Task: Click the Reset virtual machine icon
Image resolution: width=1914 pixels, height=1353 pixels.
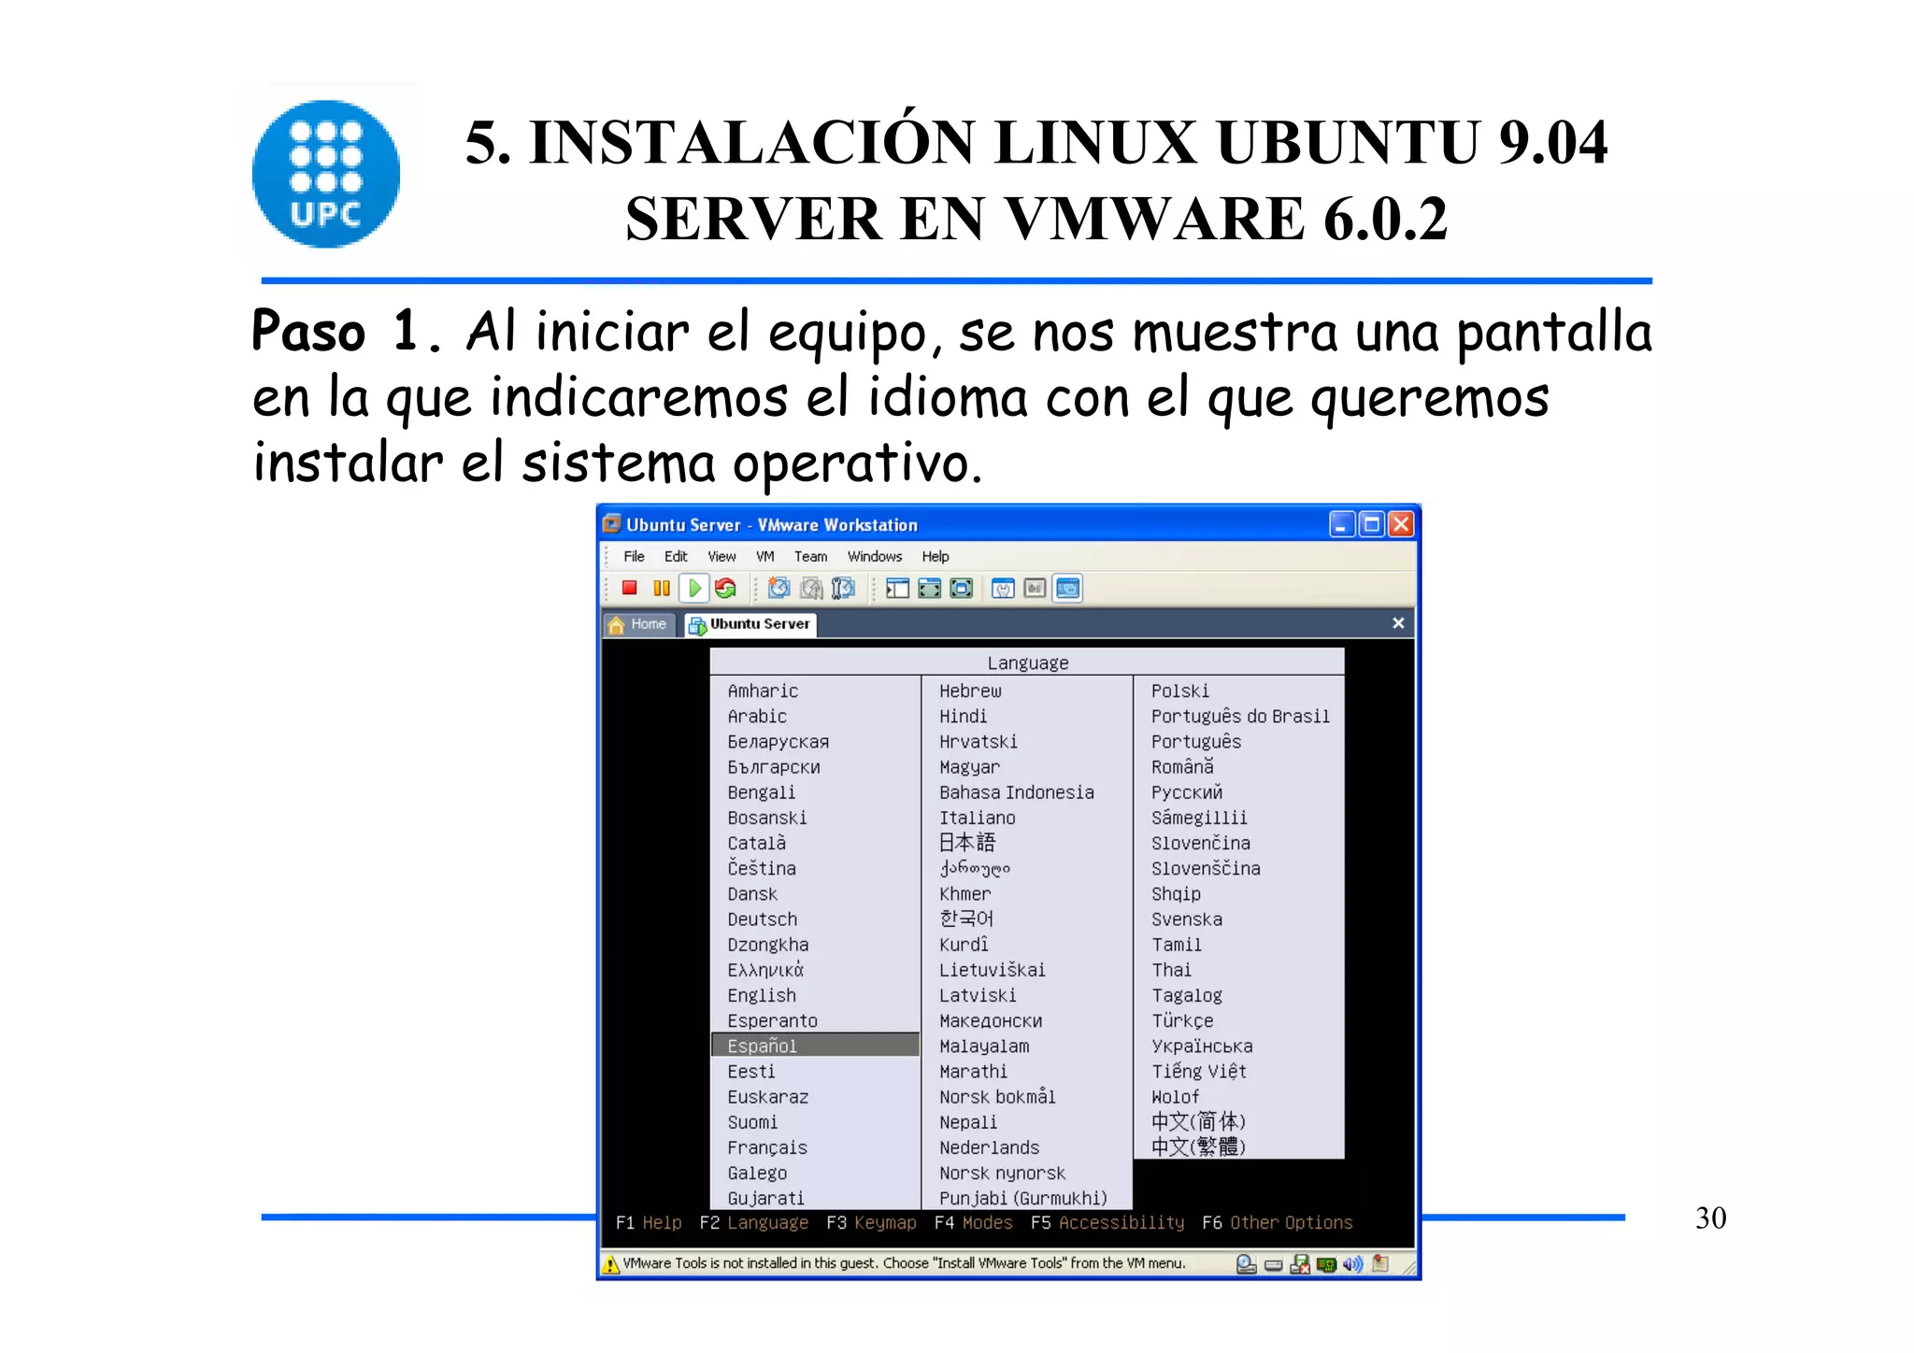Action: tap(726, 588)
